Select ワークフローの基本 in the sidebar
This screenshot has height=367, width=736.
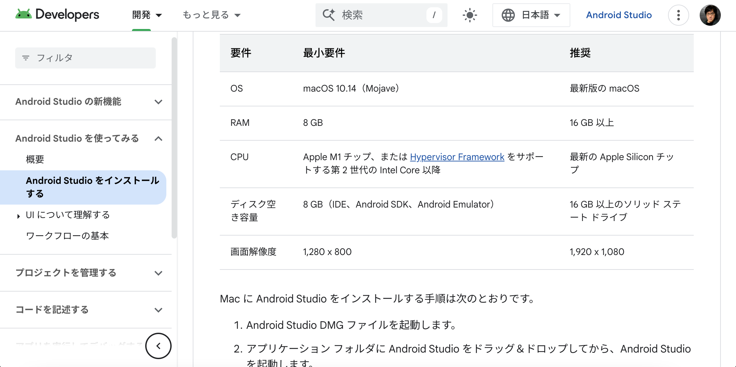coord(67,236)
